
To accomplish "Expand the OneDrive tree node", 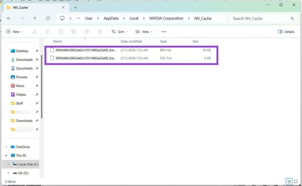I will [6, 147].
